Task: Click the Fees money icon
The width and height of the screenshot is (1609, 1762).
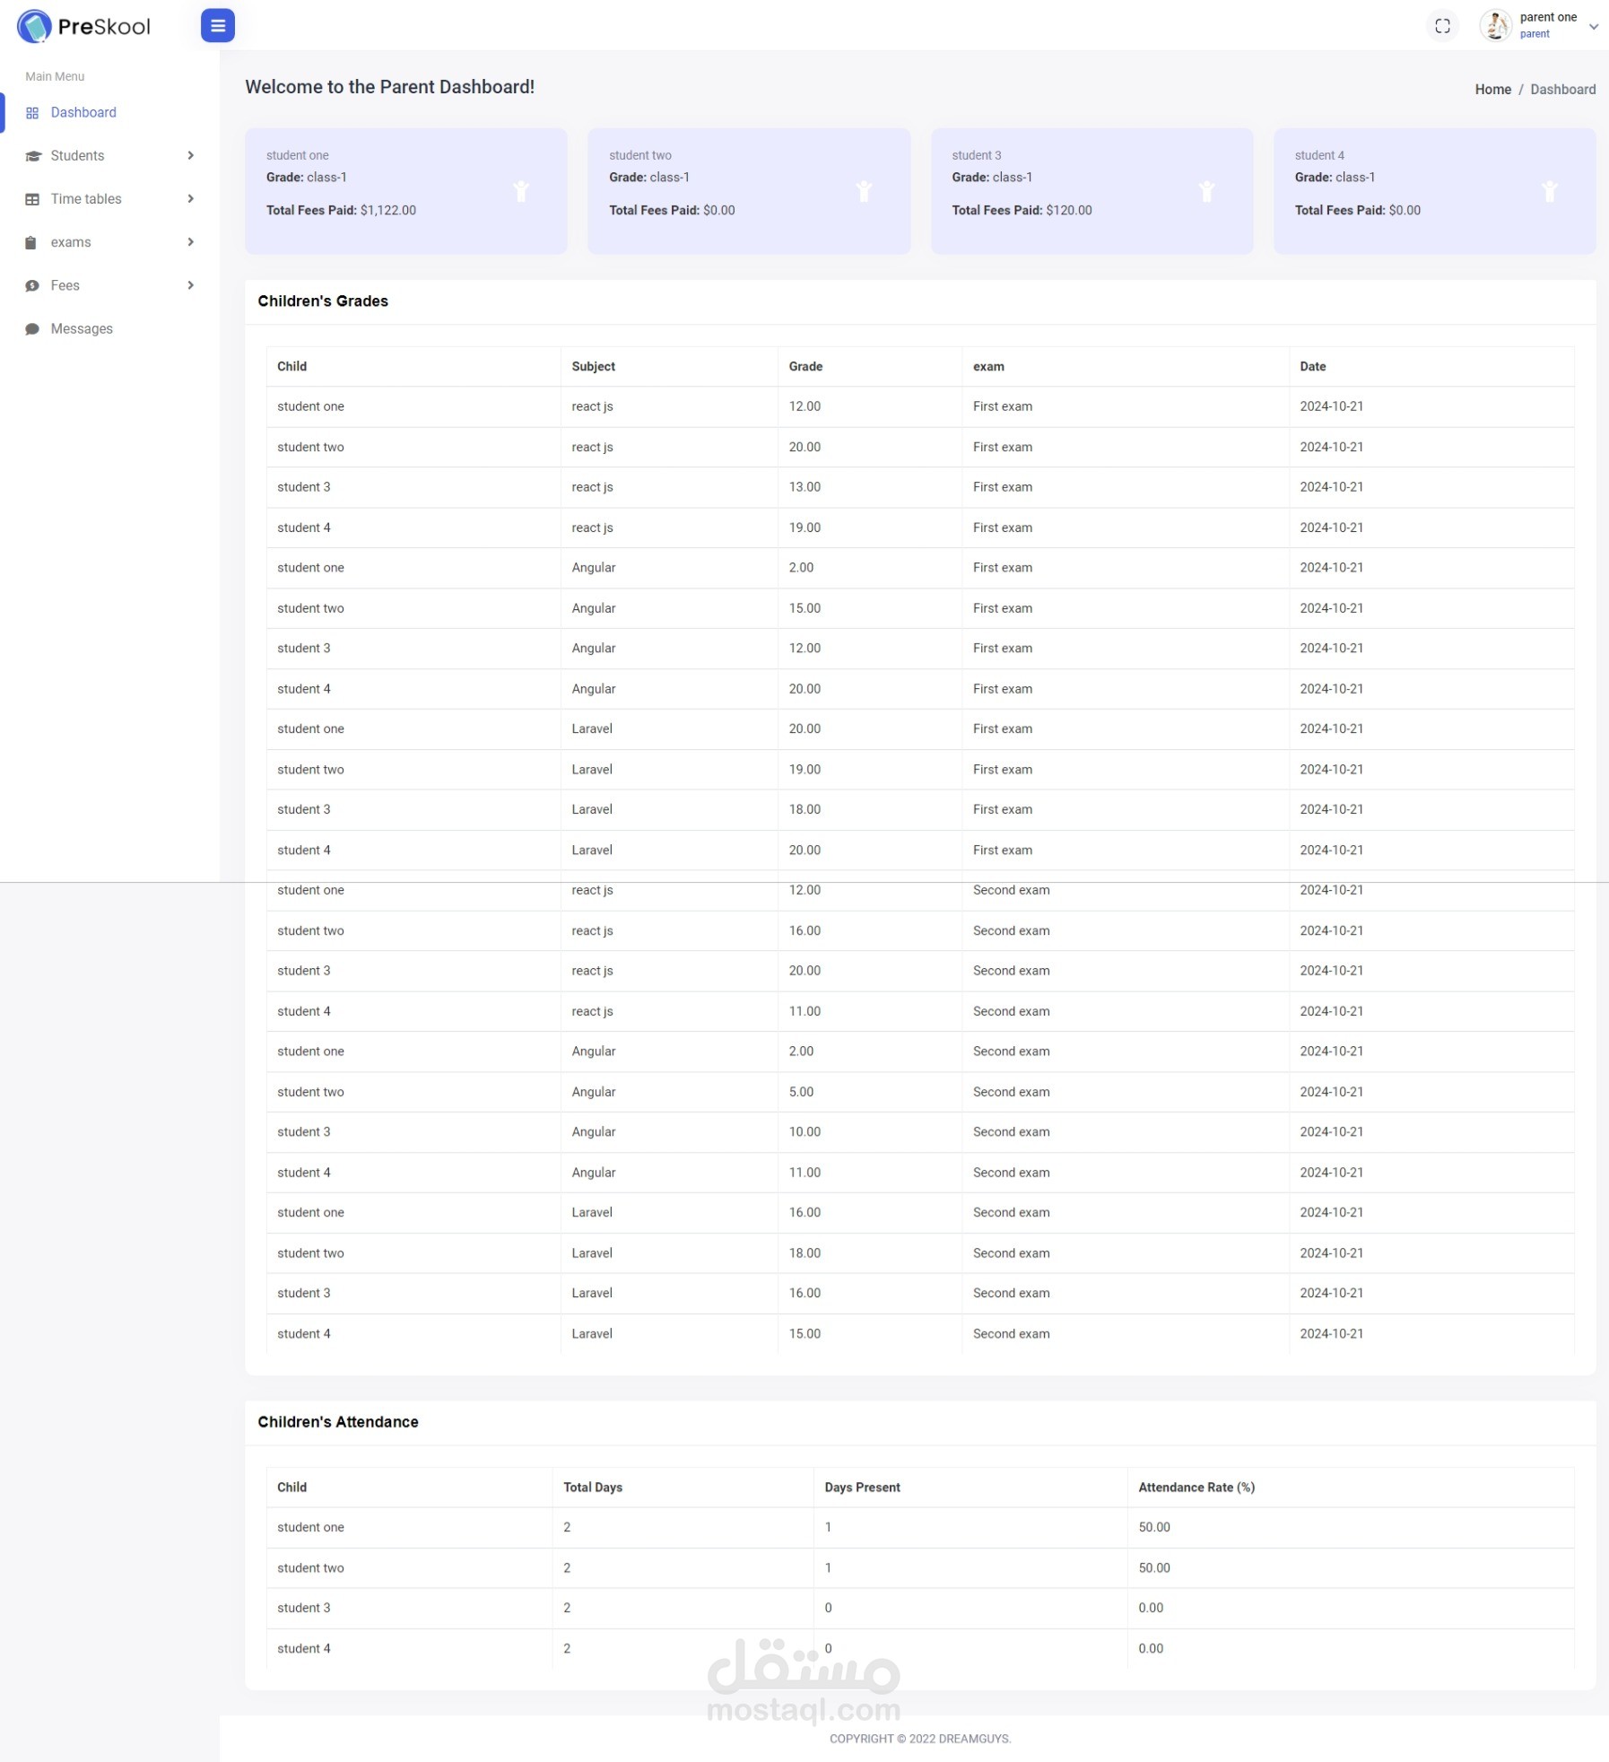Action: (32, 285)
